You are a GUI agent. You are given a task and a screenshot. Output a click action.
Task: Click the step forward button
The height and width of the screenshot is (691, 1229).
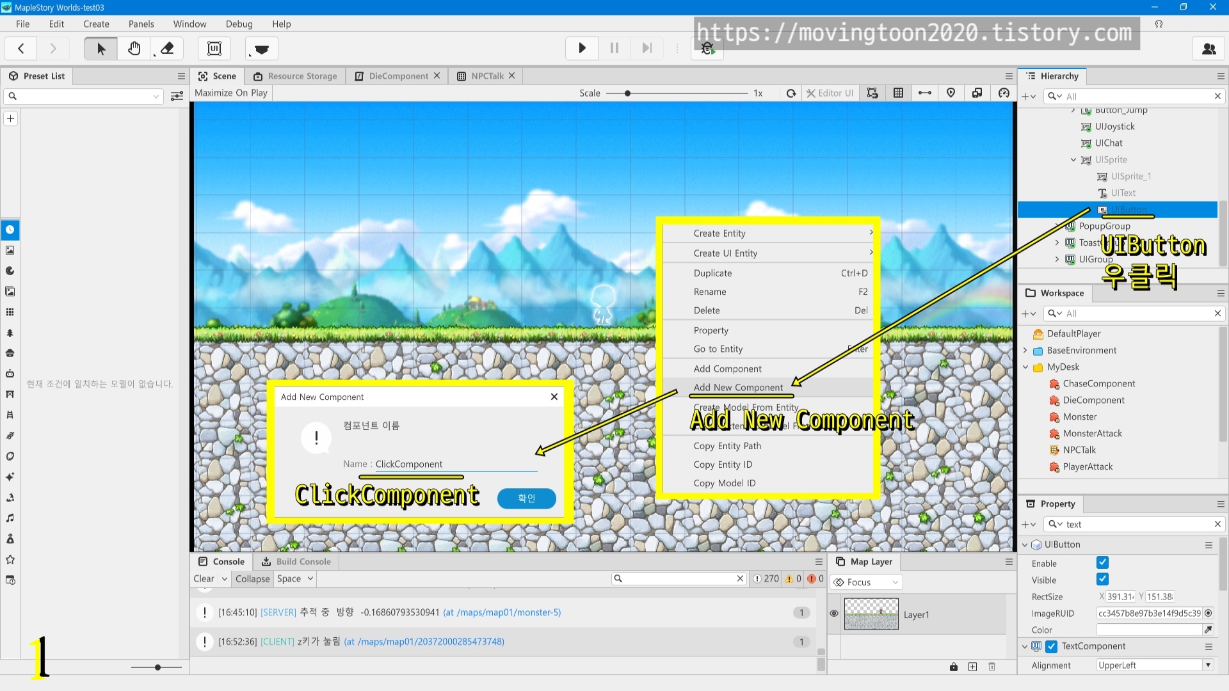[647, 48]
